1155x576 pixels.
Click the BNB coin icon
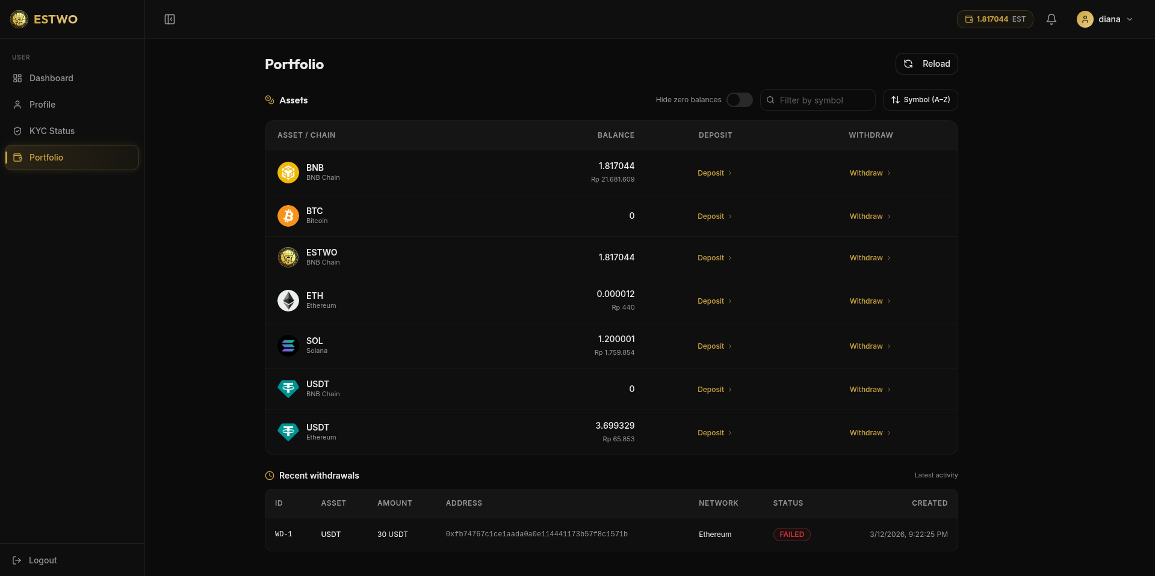click(288, 173)
